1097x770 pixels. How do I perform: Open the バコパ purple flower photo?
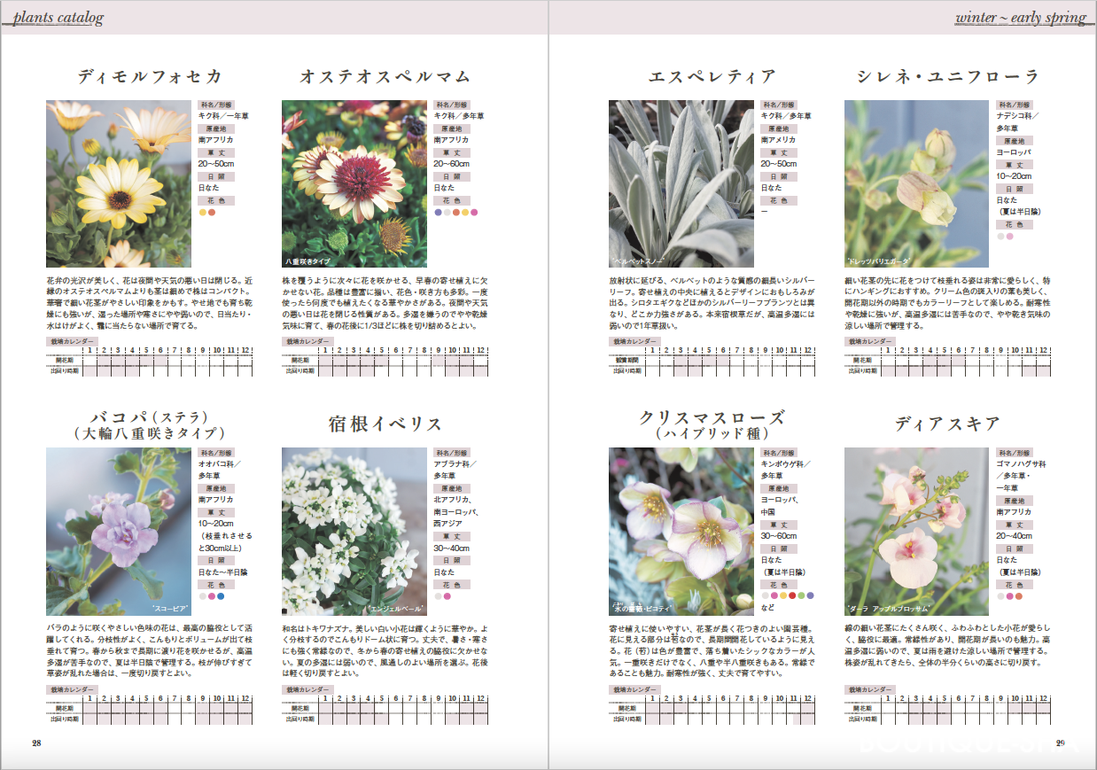(119, 532)
